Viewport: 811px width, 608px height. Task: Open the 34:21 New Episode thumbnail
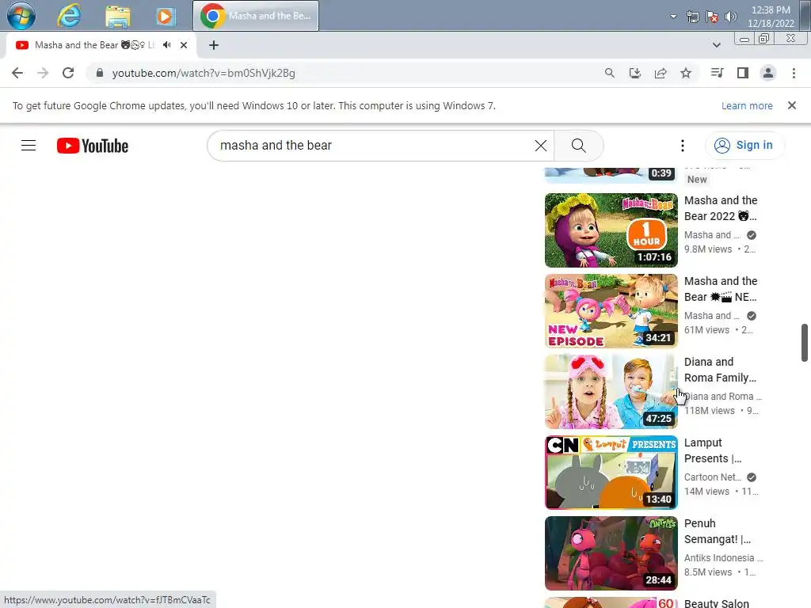pos(611,310)
